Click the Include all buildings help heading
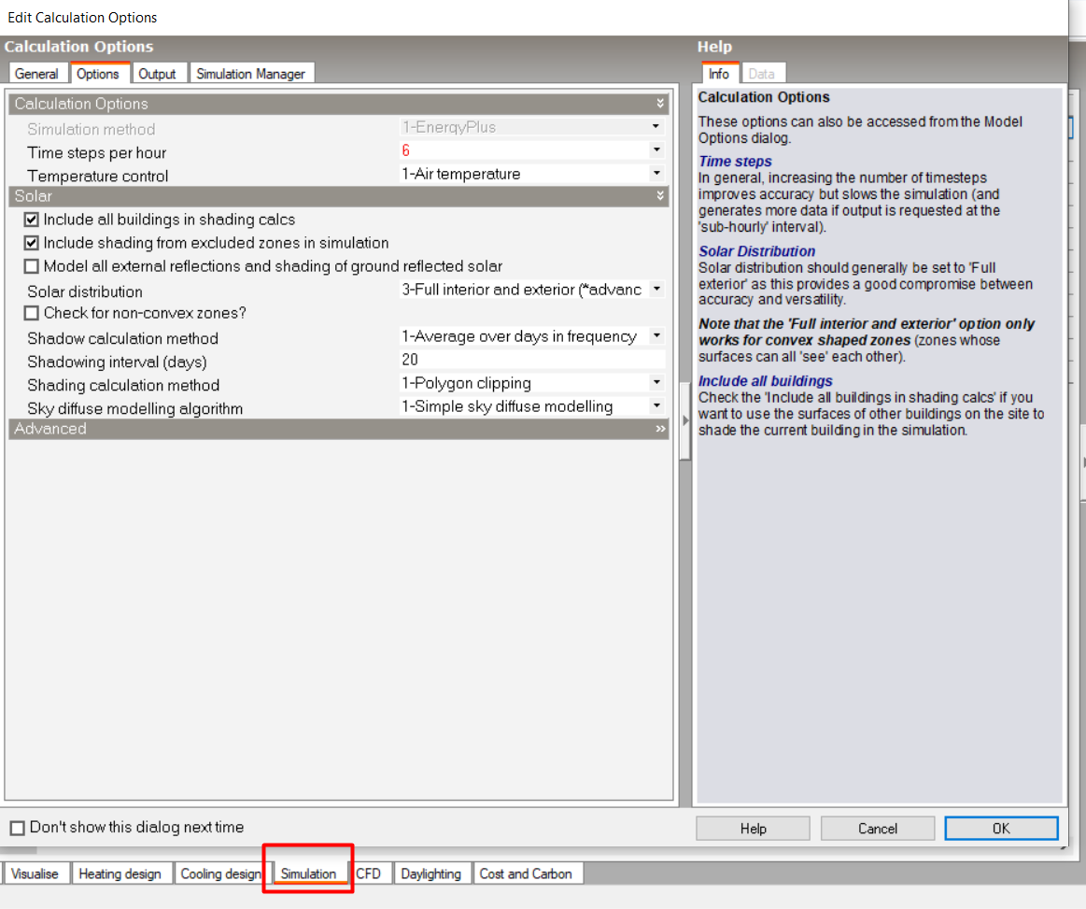The height and width of the screenshot is (909, 1086). tap(766, 381)
